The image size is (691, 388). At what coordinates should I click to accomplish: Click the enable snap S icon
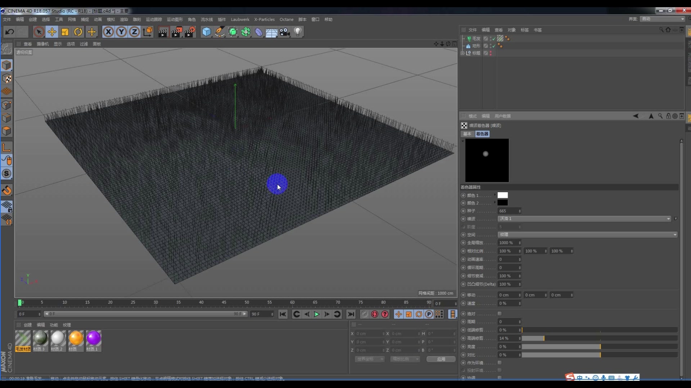point(6,174)
